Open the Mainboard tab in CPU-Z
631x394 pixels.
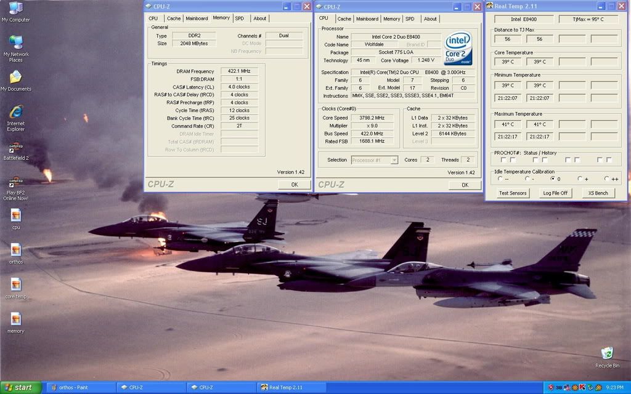coord(367,18)
